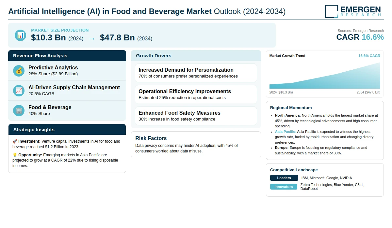Click the AI-Driven Supply Chain chart icon
Screen dimensions: 392x228
point(19,91)
